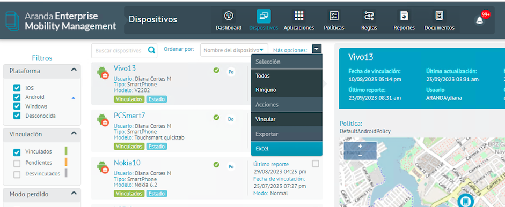Screen dimensions: 505x207
Task: Choose Vincular under Acciones
Action: 287,119
